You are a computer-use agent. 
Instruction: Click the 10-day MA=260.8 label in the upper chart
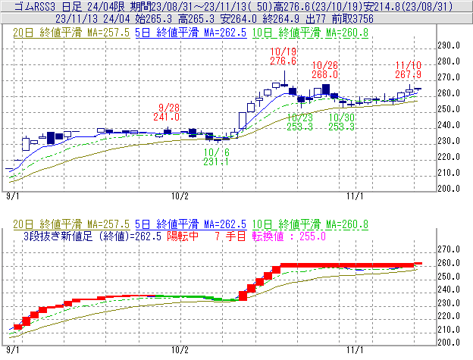(310, 33)
